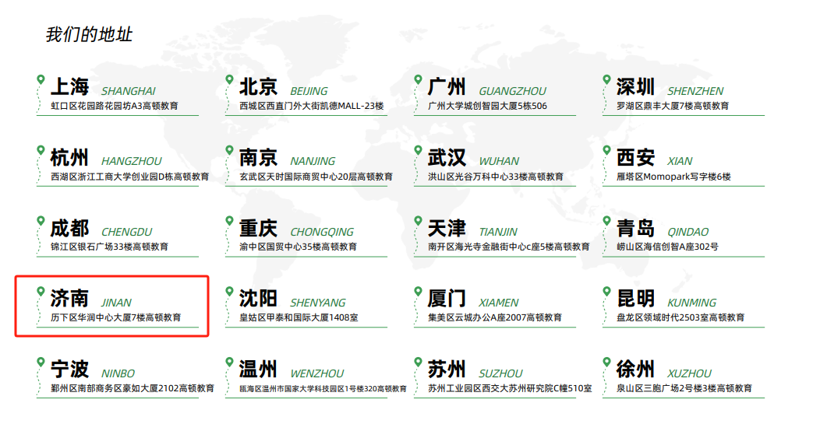Viewport: 813px width, 424px height.
Task: Click the QINDAO pinyin label
Action: (x=688, y=232)
